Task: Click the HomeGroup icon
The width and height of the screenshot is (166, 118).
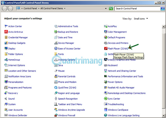Action: (6, 60)
